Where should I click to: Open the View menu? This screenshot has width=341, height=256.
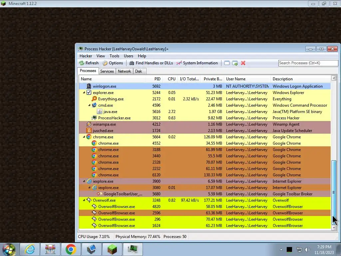pos(101,56)
